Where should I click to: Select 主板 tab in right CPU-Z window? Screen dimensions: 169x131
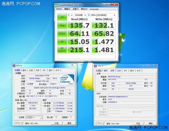[x=112, y=70]
